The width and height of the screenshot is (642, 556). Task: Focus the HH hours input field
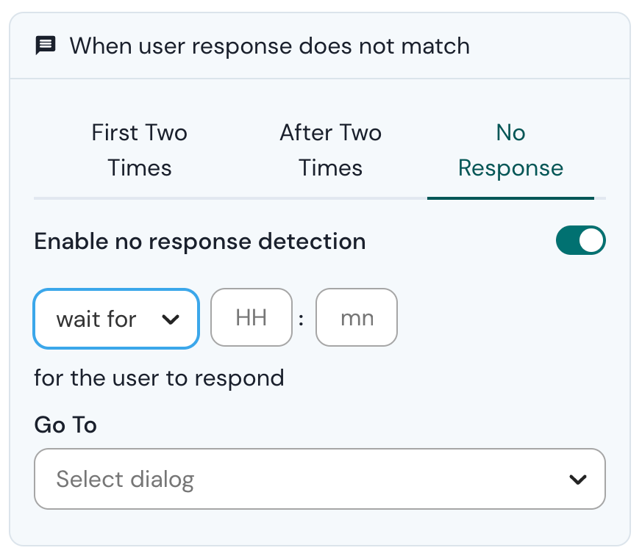pyautogui.click(x=252, y=317)
